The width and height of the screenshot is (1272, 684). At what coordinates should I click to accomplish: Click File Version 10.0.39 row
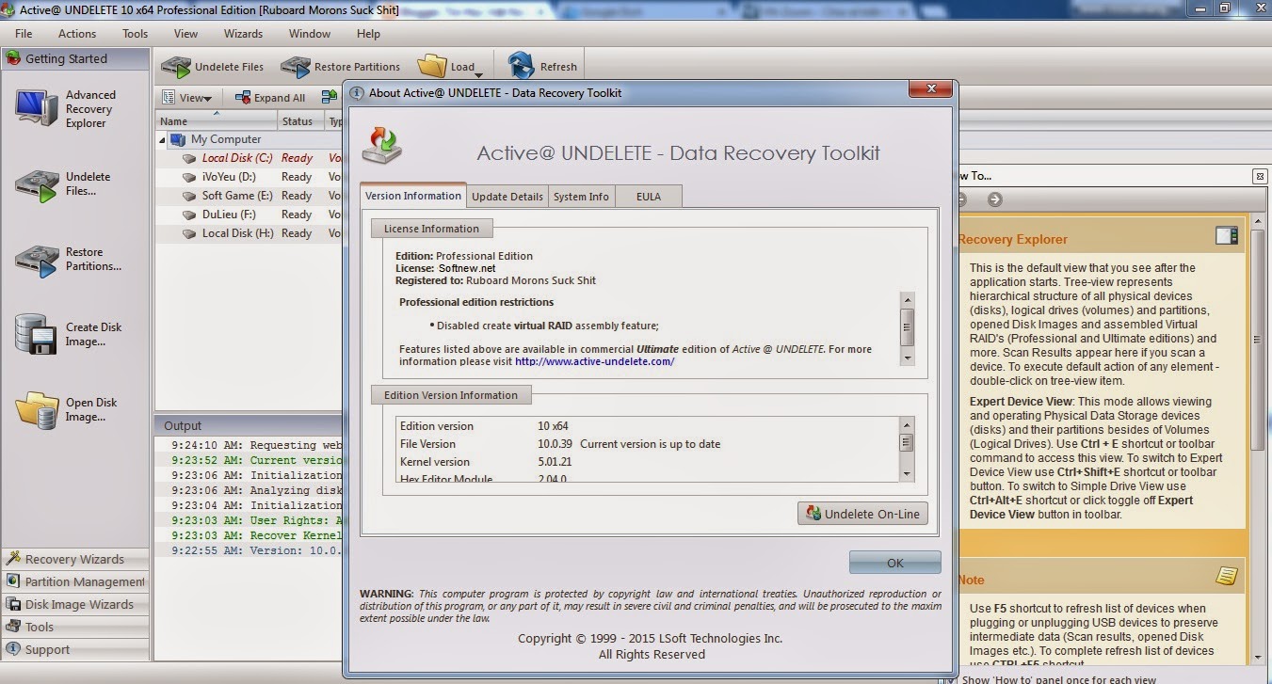(x=648, y=444)
